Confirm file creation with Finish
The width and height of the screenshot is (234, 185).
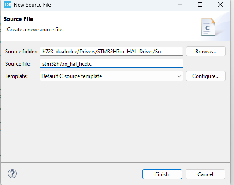(x=162, y=174)
